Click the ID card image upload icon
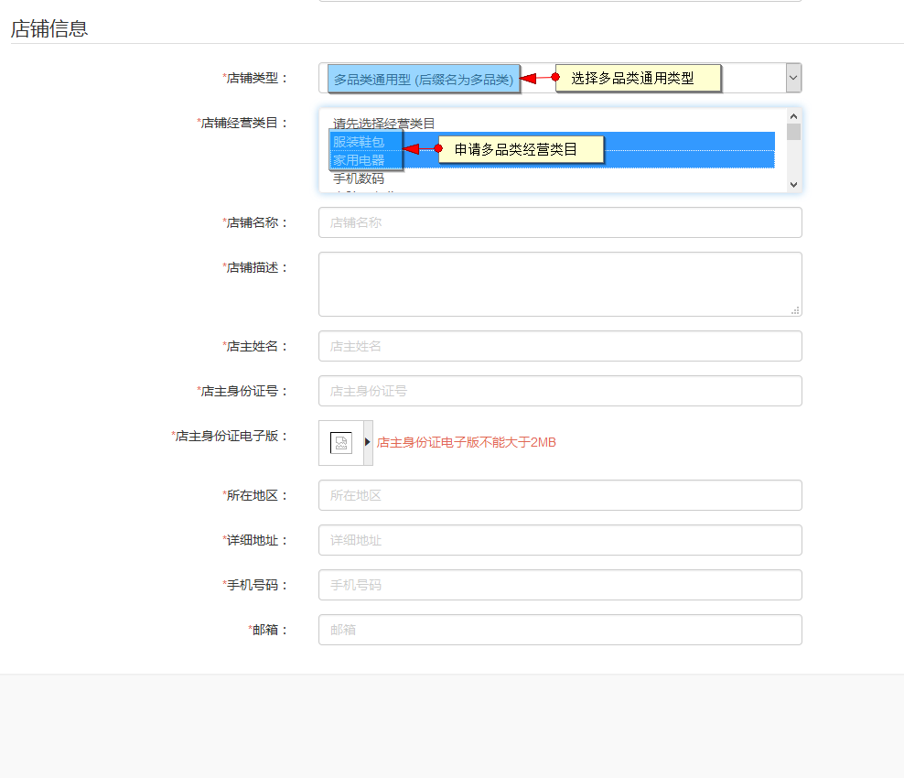The width and height of the screenshot is (904, 778). coord(340,443)
